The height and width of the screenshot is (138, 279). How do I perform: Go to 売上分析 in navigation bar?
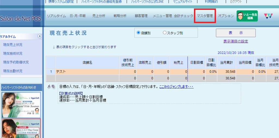coord(99,16)
